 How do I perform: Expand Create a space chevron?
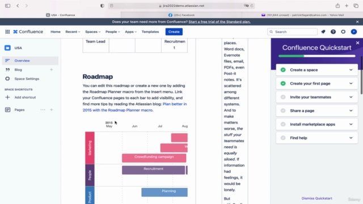tap(351, 70)
